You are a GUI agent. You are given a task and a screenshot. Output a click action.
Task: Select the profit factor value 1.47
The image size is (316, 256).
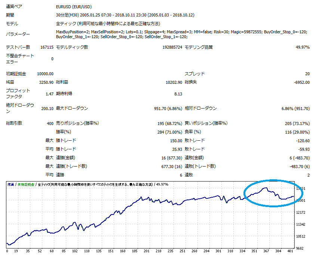coord(50,94)
